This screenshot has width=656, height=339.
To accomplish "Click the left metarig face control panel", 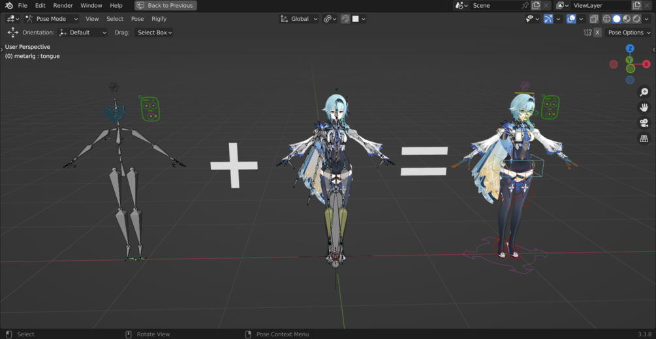I will pos(149,109).
